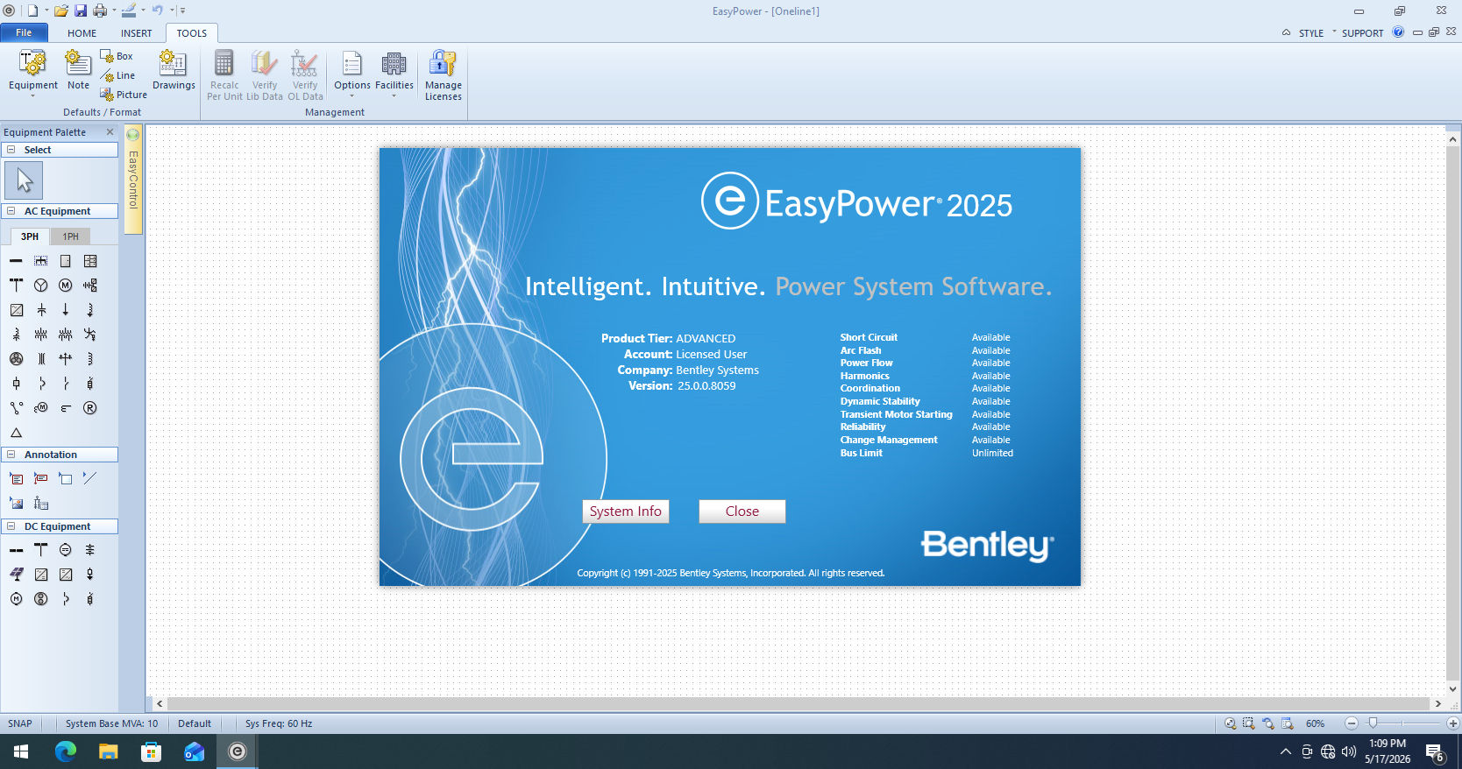Click the zoom slider handle
The height and width of the screenshot is (769, 1462).
point(1373,723)
